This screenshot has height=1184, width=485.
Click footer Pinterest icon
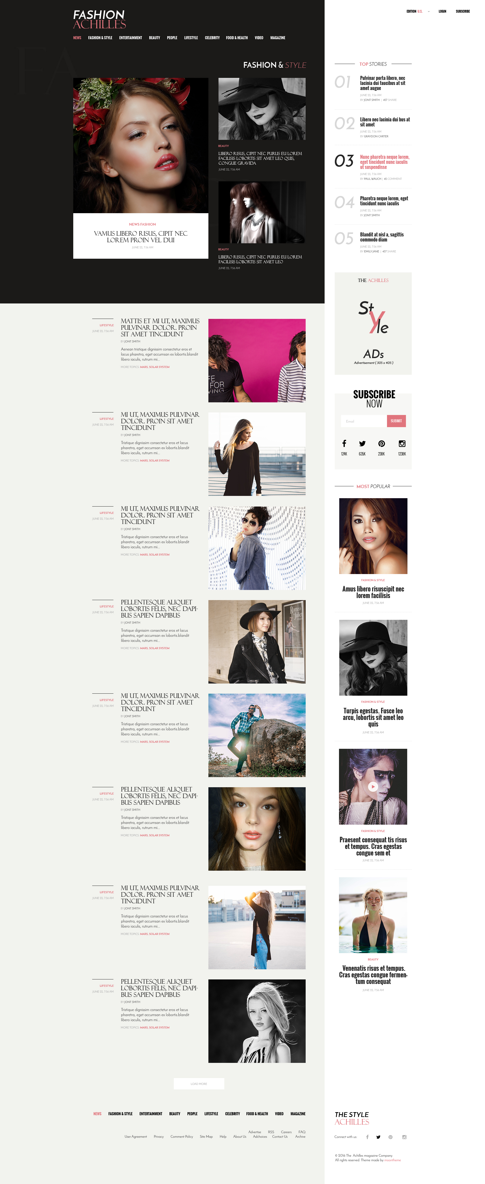coord(390,1137)
